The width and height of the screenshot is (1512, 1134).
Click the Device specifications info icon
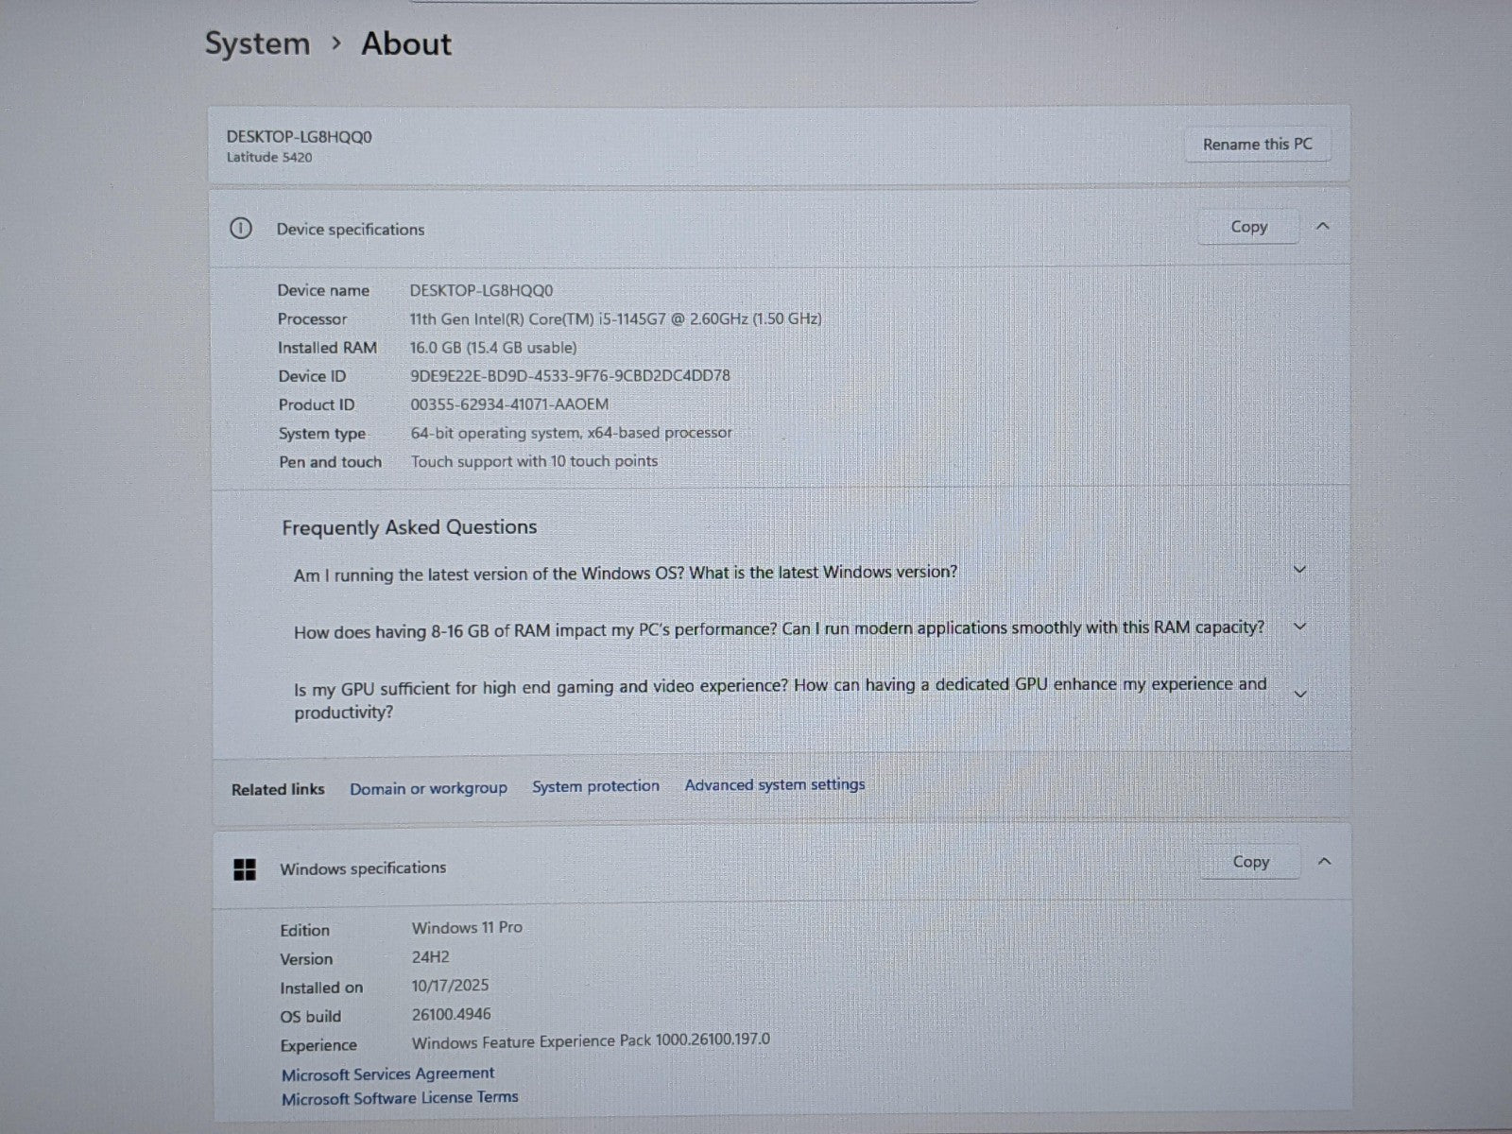click(241, 229)
